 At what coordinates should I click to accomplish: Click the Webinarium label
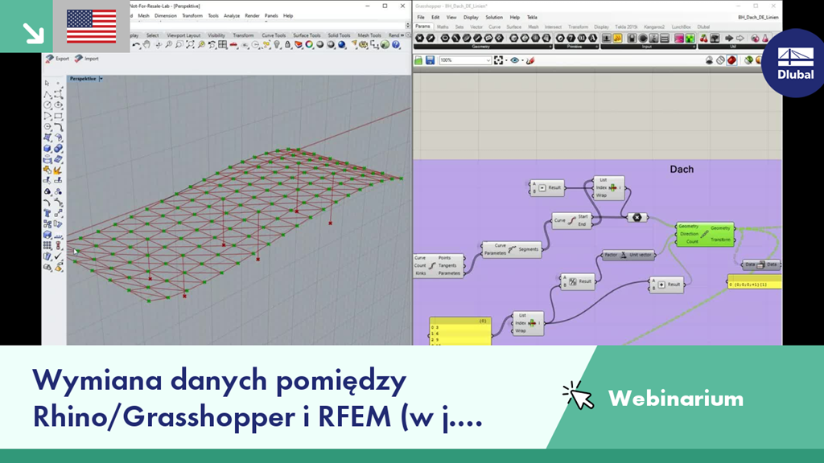point(676,399)
